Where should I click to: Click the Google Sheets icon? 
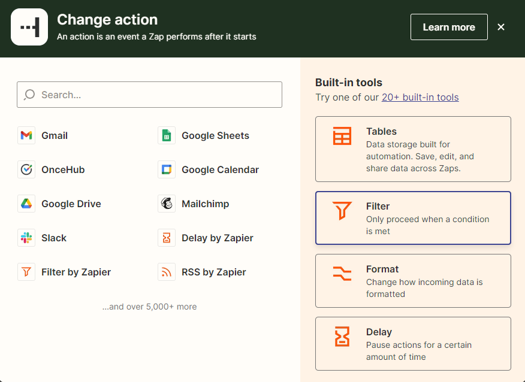[x=167, y=136]
